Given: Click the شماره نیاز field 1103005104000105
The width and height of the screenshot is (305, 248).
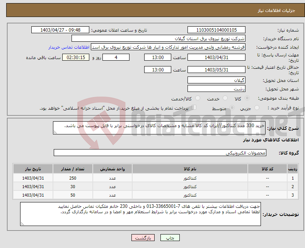Looking at the screenshot, I should click(216, 30).
